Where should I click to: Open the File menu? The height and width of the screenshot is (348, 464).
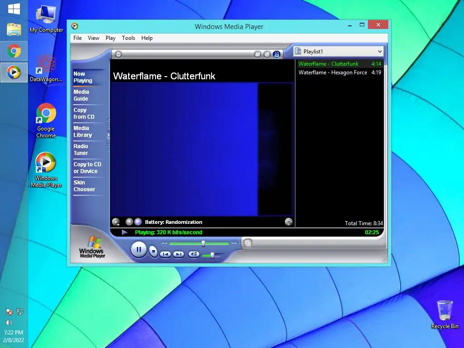[x=77, y=38]
